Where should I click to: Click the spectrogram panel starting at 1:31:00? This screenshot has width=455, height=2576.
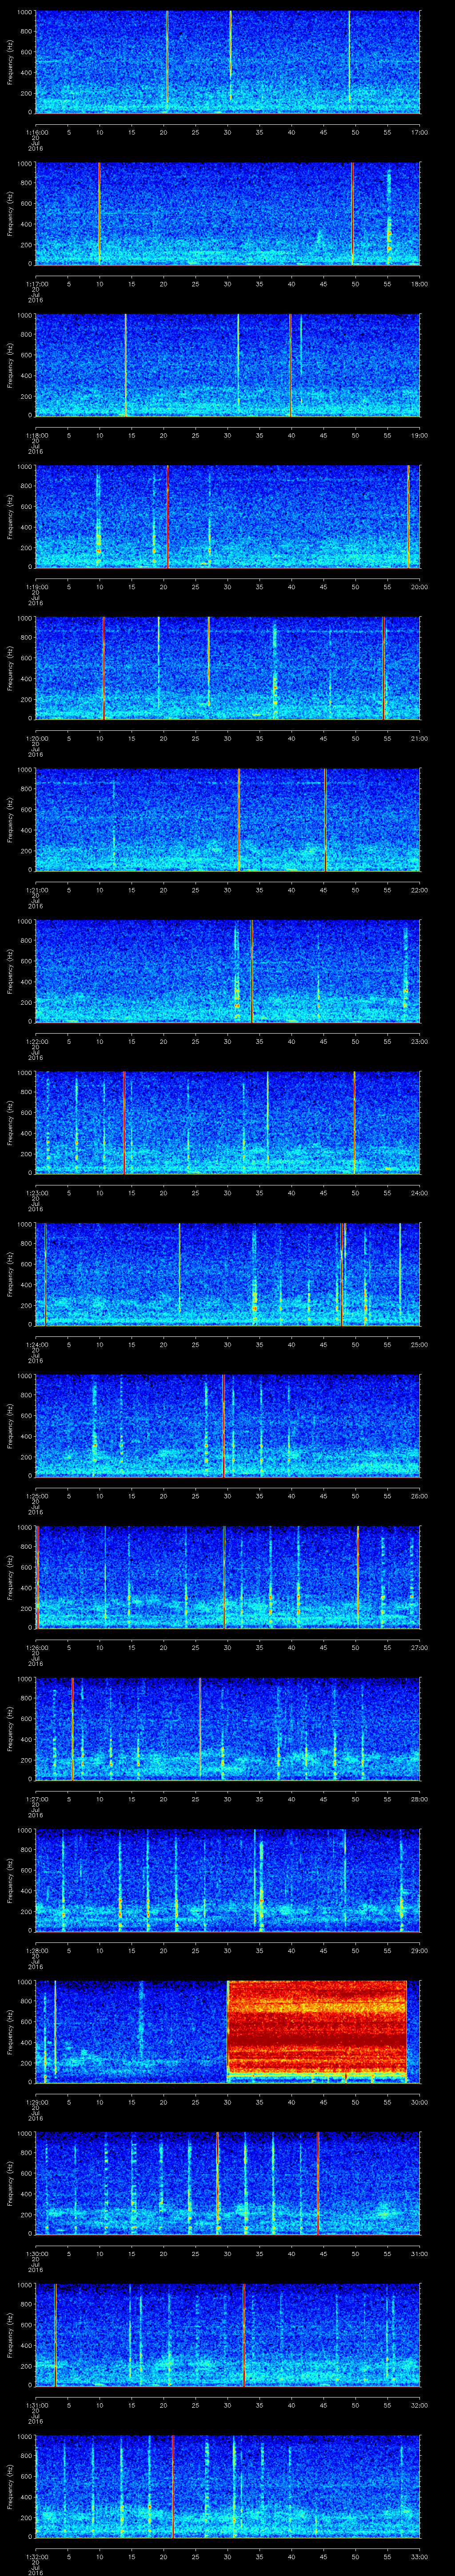(x=228, y=2334)
